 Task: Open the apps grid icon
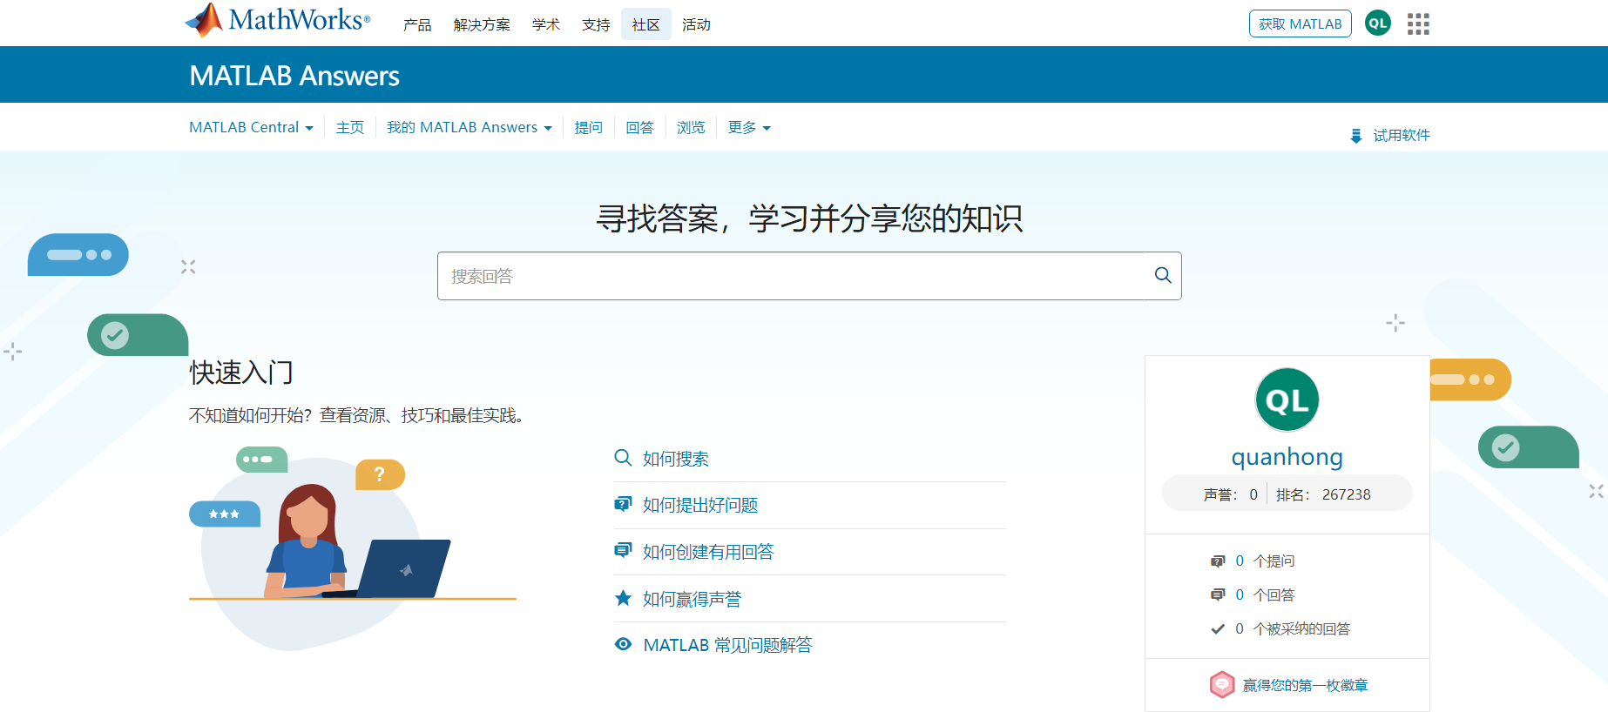[x=1418, y=24]
